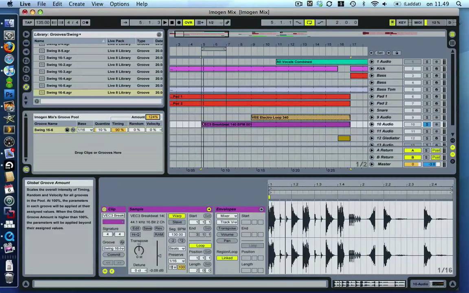Screen dimensions: 469x293
Task: Toggle OVR overdub switch
Action: (188, 22)
